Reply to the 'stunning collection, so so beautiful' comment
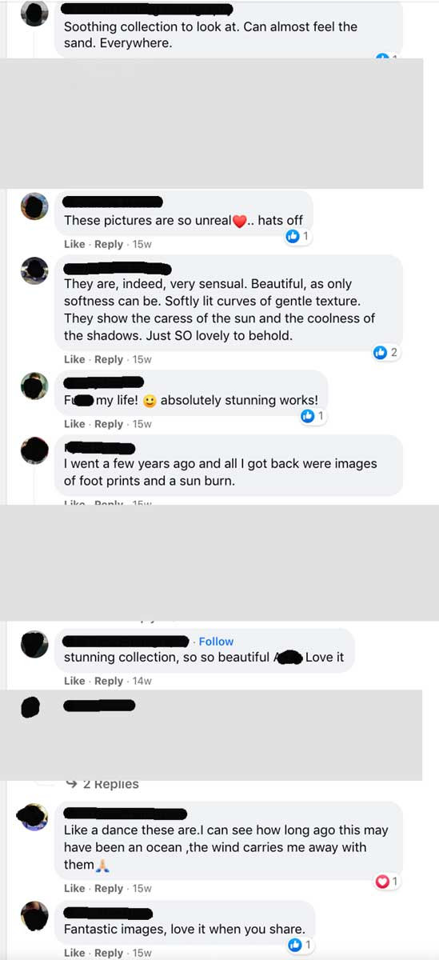Image resolution: width=439 pixels, height=960 pixels. coord(109,681)
